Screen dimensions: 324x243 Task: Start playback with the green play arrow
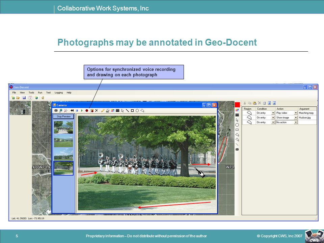click(x=82, y=111)
